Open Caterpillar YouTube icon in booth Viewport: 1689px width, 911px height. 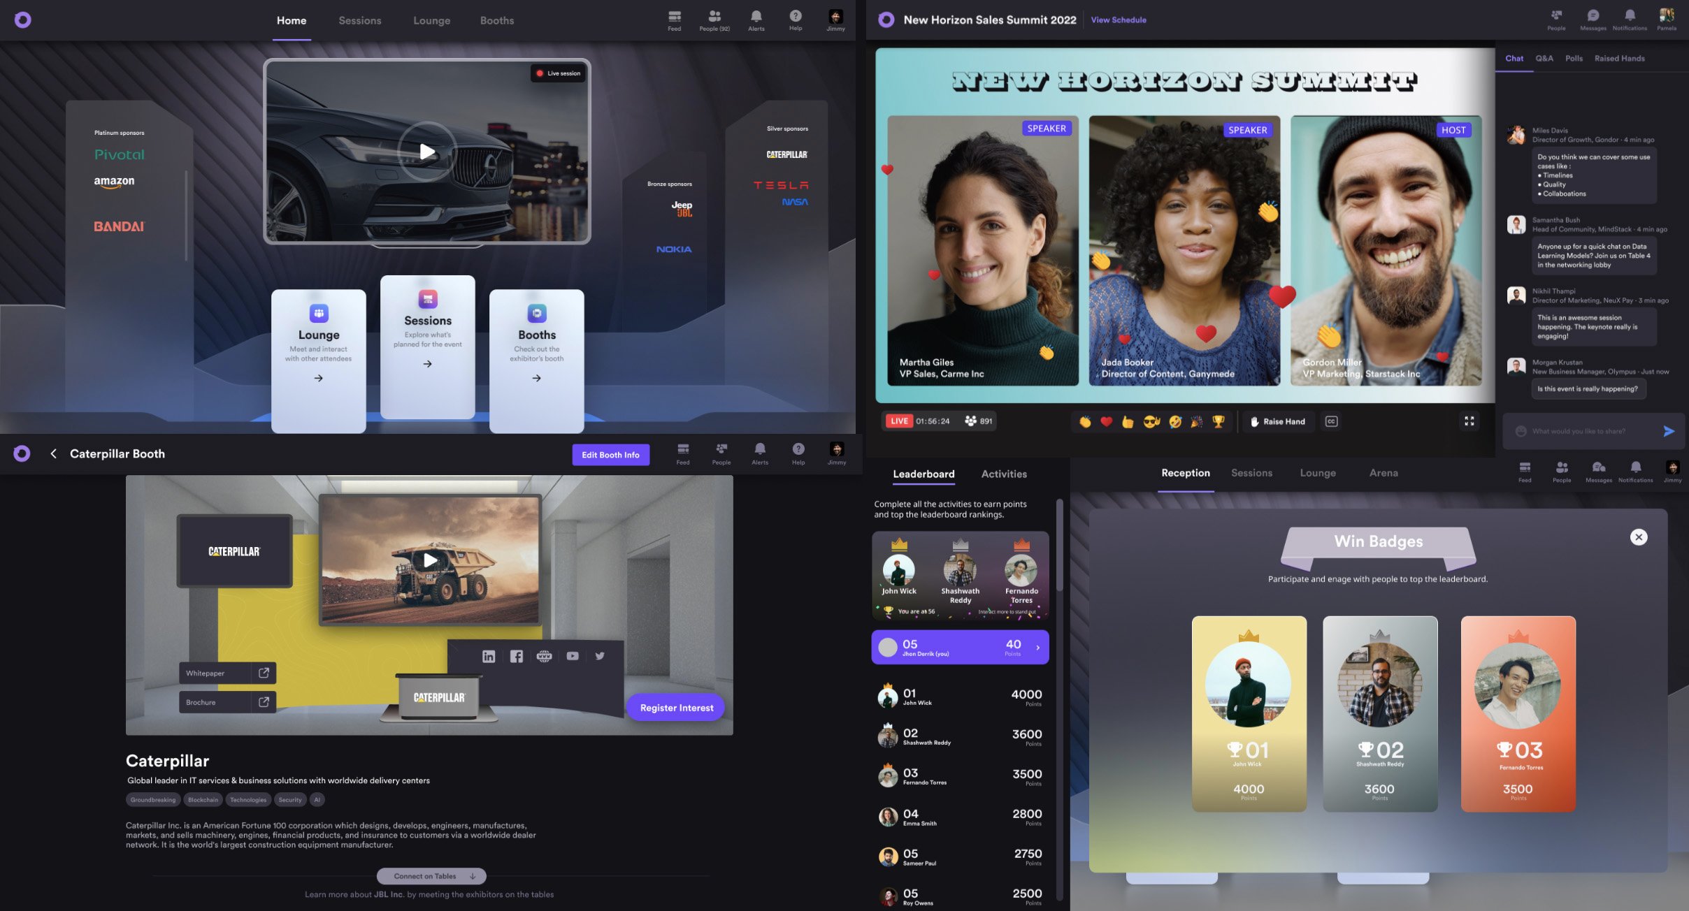point(573,656)
